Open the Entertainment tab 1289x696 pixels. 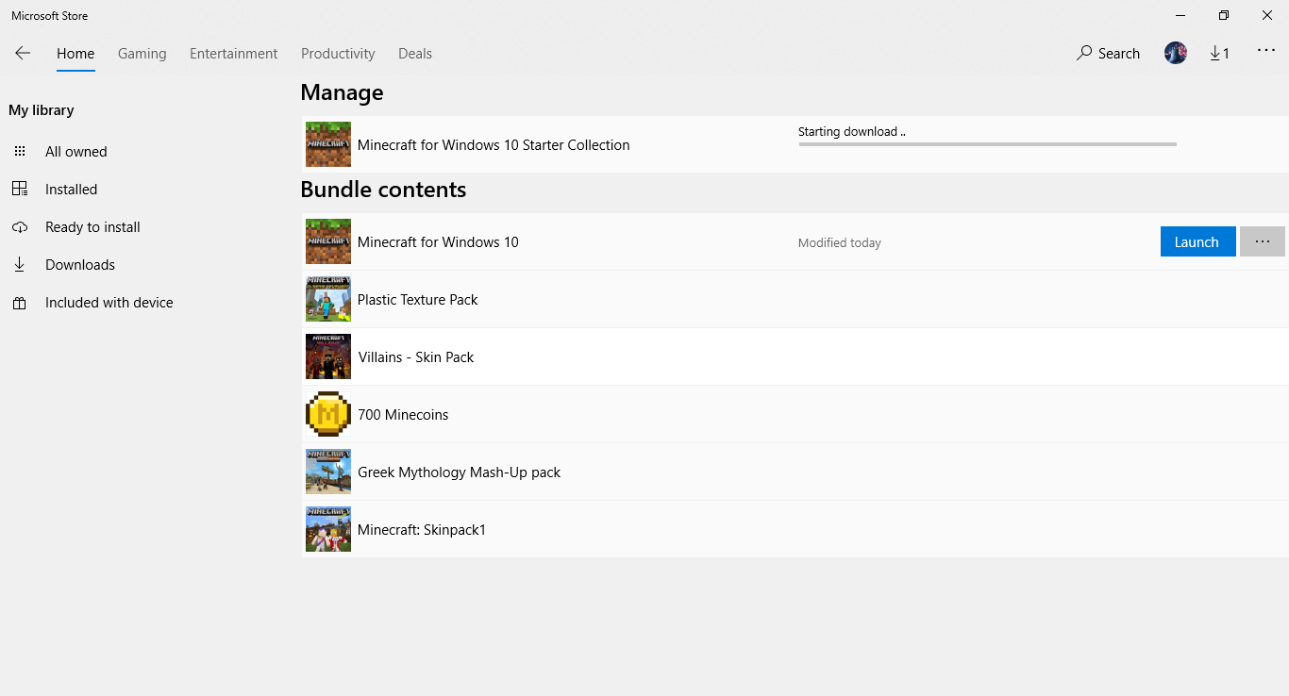[234, 54]
